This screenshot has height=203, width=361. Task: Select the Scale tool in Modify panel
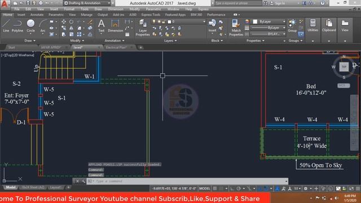pyautogui.click(x=72, y=34)
